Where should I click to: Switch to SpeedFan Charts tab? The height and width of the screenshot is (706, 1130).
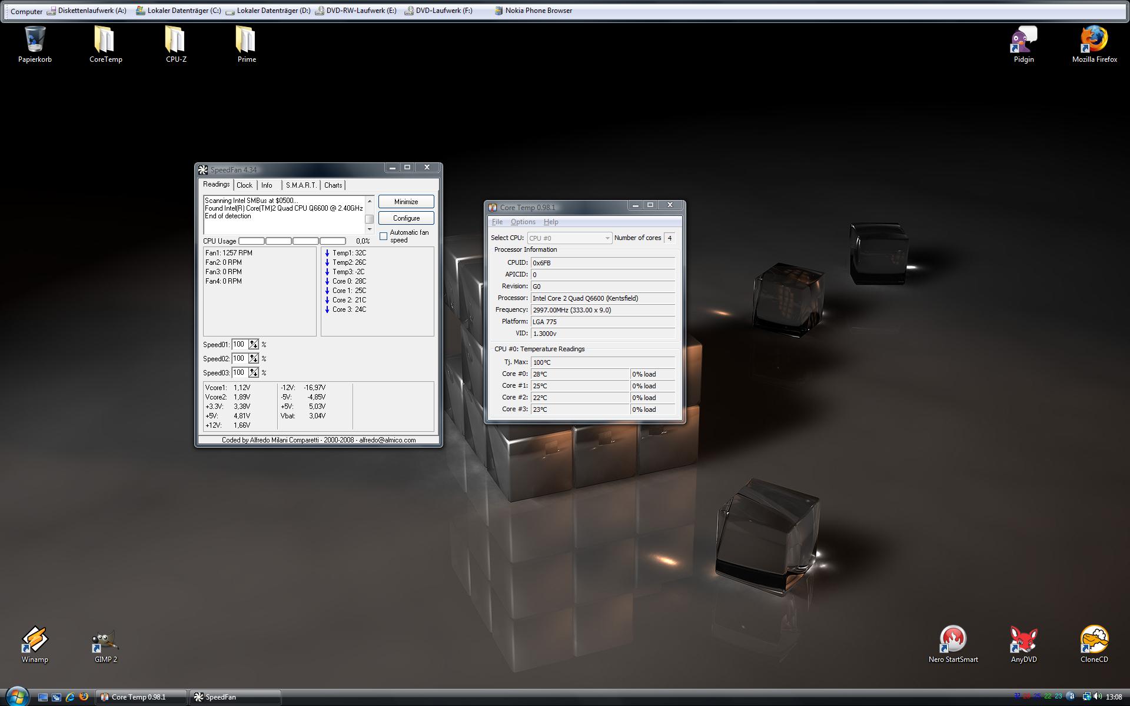[x=333, y=185]
